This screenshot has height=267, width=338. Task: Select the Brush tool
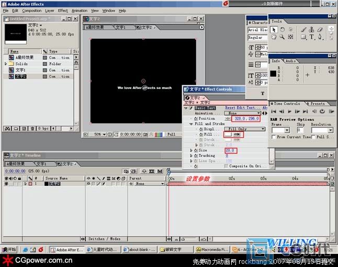(303, 29)
